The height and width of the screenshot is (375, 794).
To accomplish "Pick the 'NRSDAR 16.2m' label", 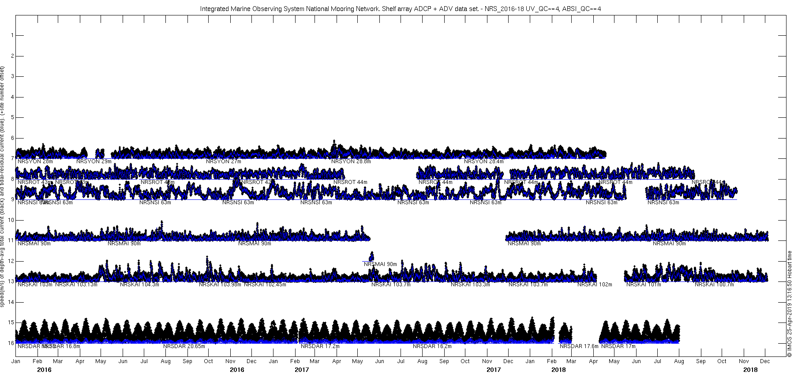I will (432, 346).
